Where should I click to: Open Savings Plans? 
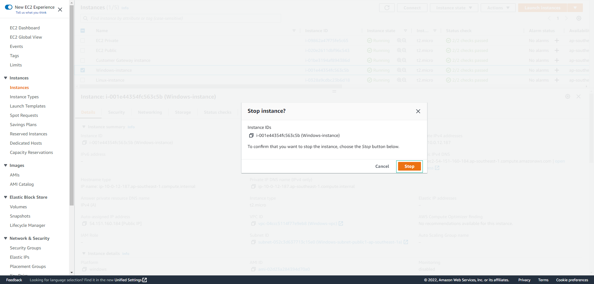(23, 125)
